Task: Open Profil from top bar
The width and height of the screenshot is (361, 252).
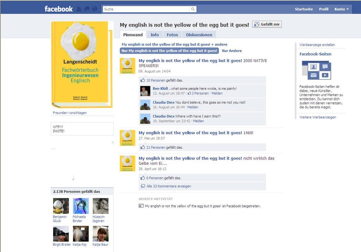Action: (324, 9)
